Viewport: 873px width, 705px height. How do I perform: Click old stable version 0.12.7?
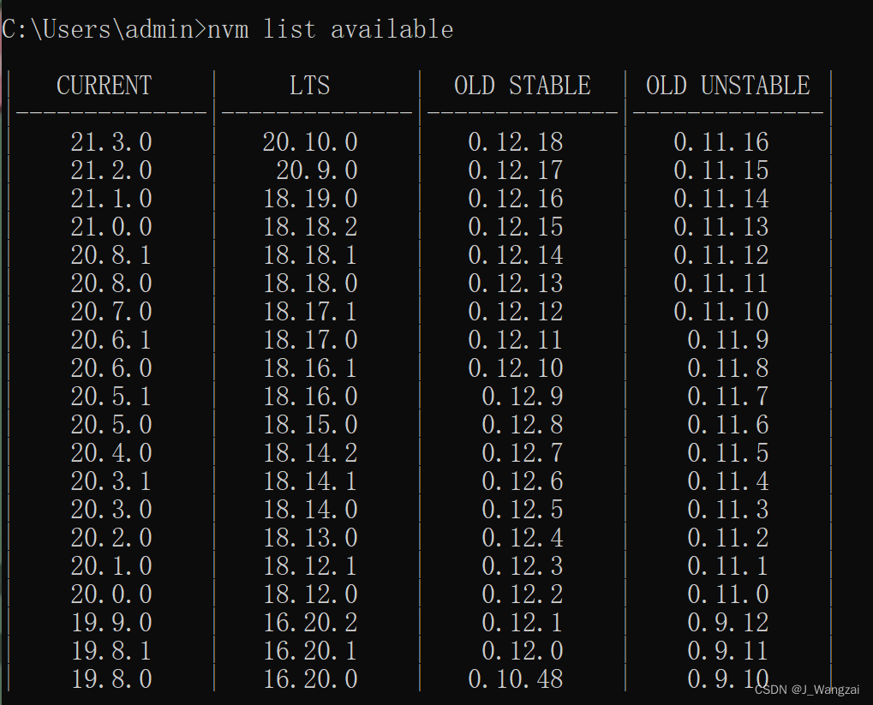click(x=523, y=453)
